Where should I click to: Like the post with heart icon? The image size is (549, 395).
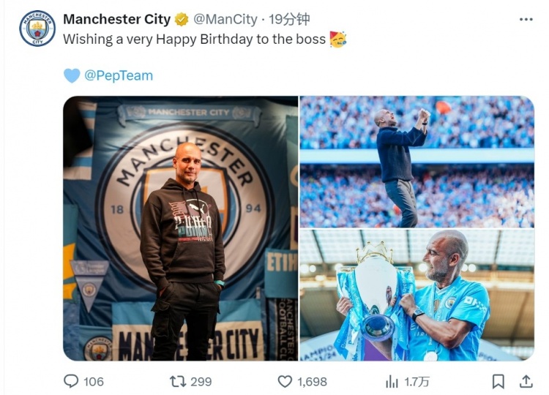click(285, 381)
